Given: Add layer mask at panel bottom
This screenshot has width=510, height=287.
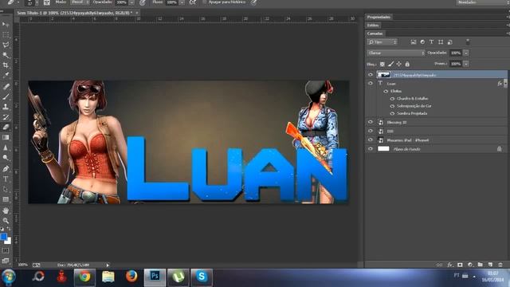Looking at the screenshot, I should click(460, 265).
